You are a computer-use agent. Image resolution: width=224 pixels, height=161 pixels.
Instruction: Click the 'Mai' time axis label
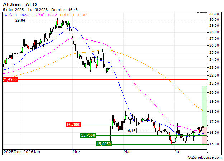[x=127, y=152]
